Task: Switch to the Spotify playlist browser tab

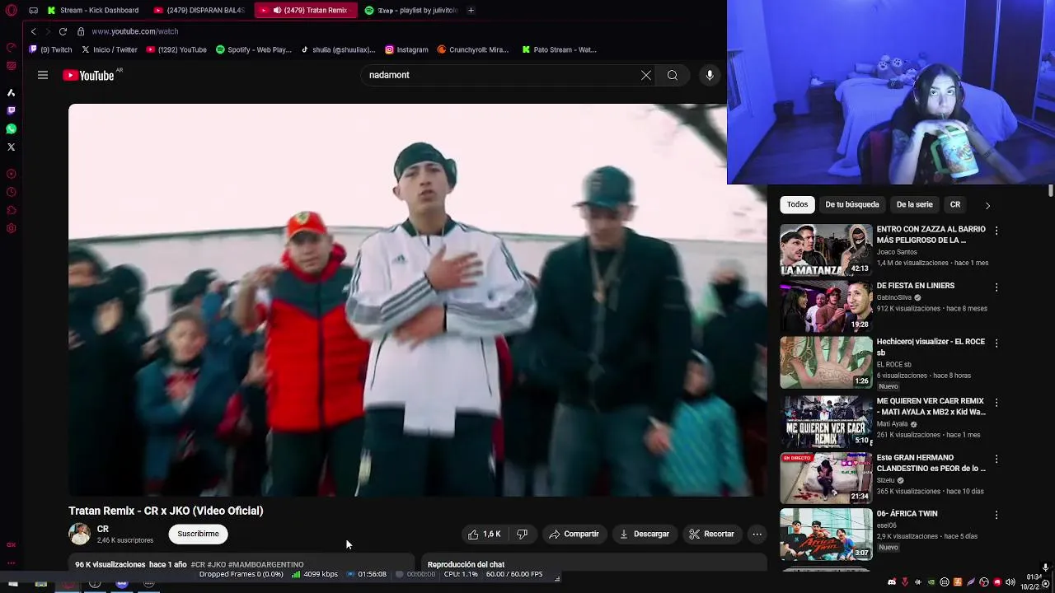Action: (x=410, y=11)
